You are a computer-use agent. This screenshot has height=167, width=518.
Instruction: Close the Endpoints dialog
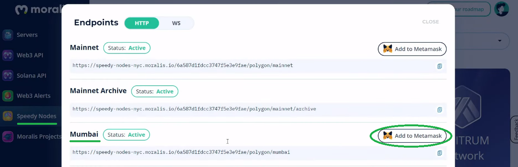(431, 22)
